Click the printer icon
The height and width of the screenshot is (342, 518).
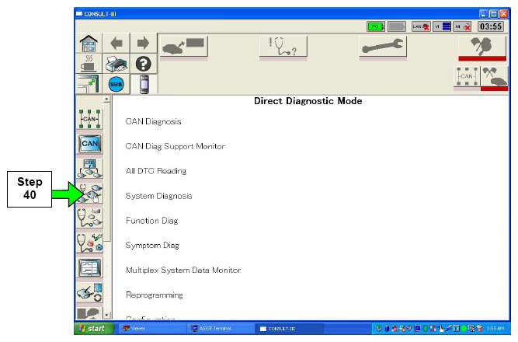coord(116,65)
